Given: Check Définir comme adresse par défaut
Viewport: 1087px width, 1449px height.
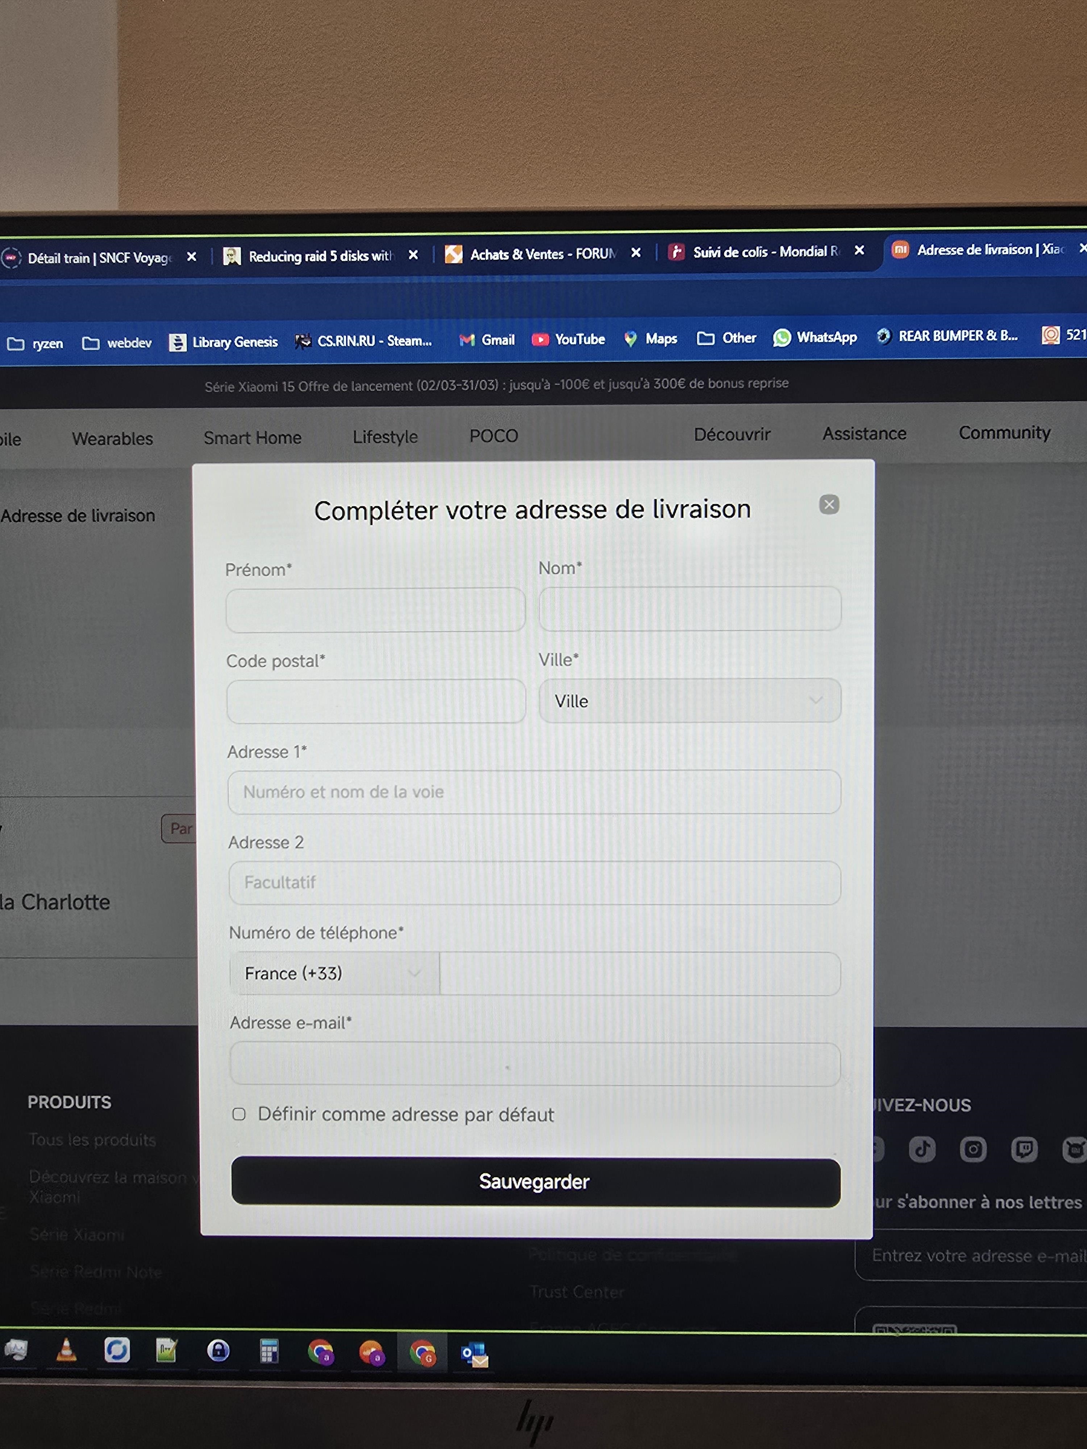Looking at the screenshot, I should (x=239, y=1114).
